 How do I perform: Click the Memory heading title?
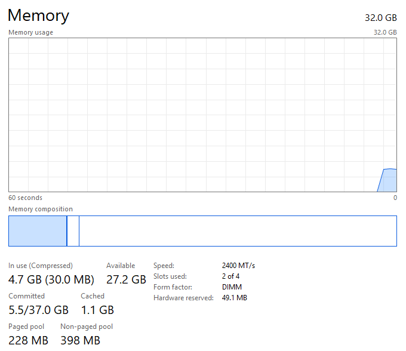(x=38, y=16)
